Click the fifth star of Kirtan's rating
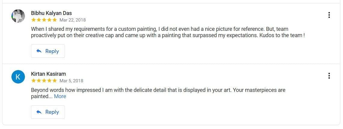The width and height of the screenshot is (343, 129). [54, 81]
